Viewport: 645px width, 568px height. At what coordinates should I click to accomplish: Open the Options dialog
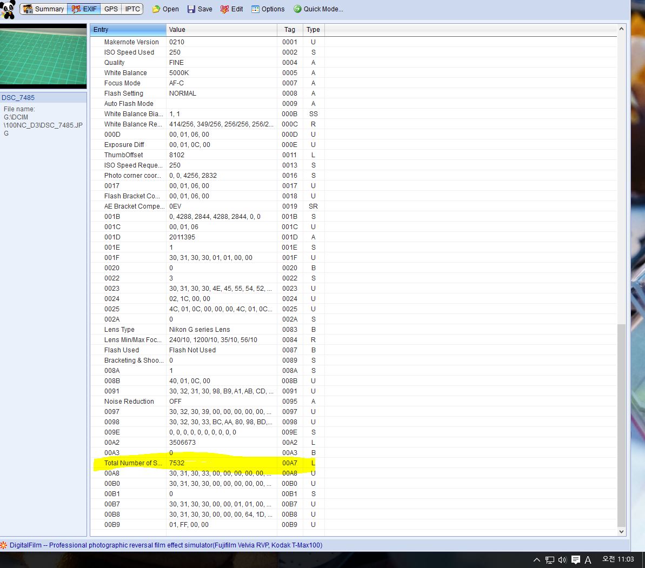(268, 9)
